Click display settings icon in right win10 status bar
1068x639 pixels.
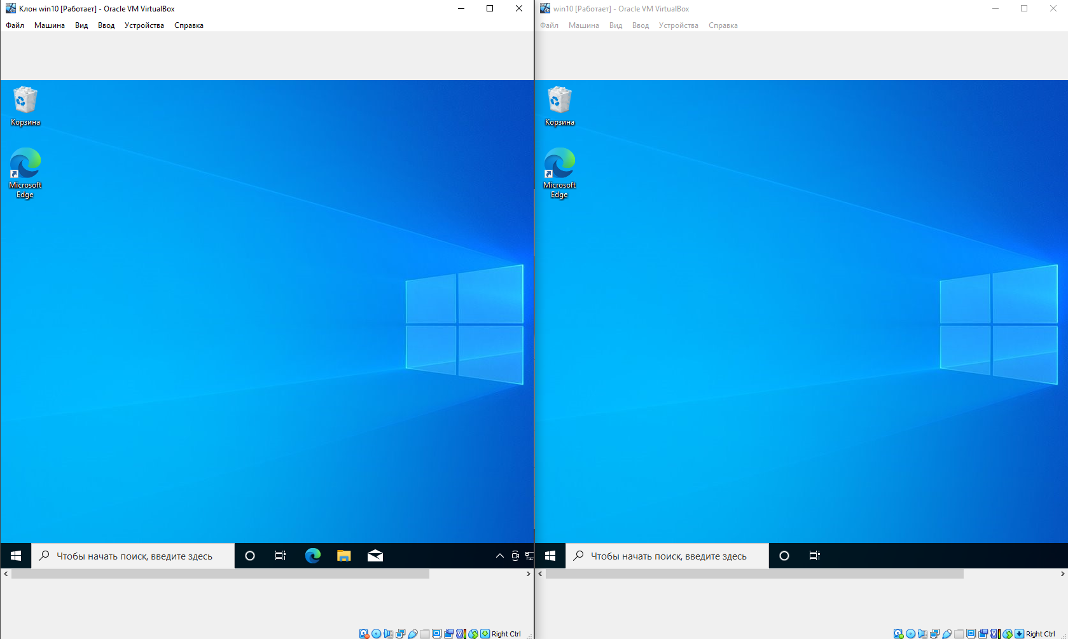point(971,633)
